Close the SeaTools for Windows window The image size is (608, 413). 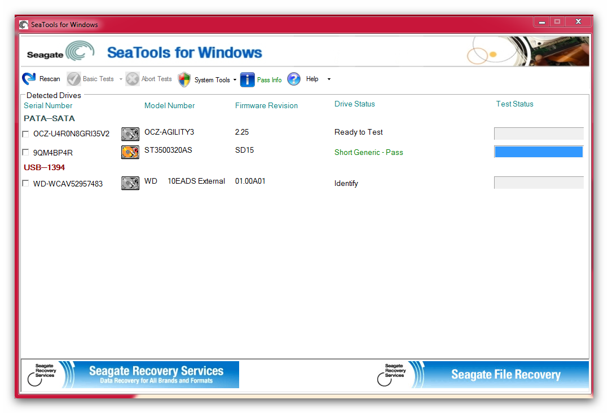point(578,22)
